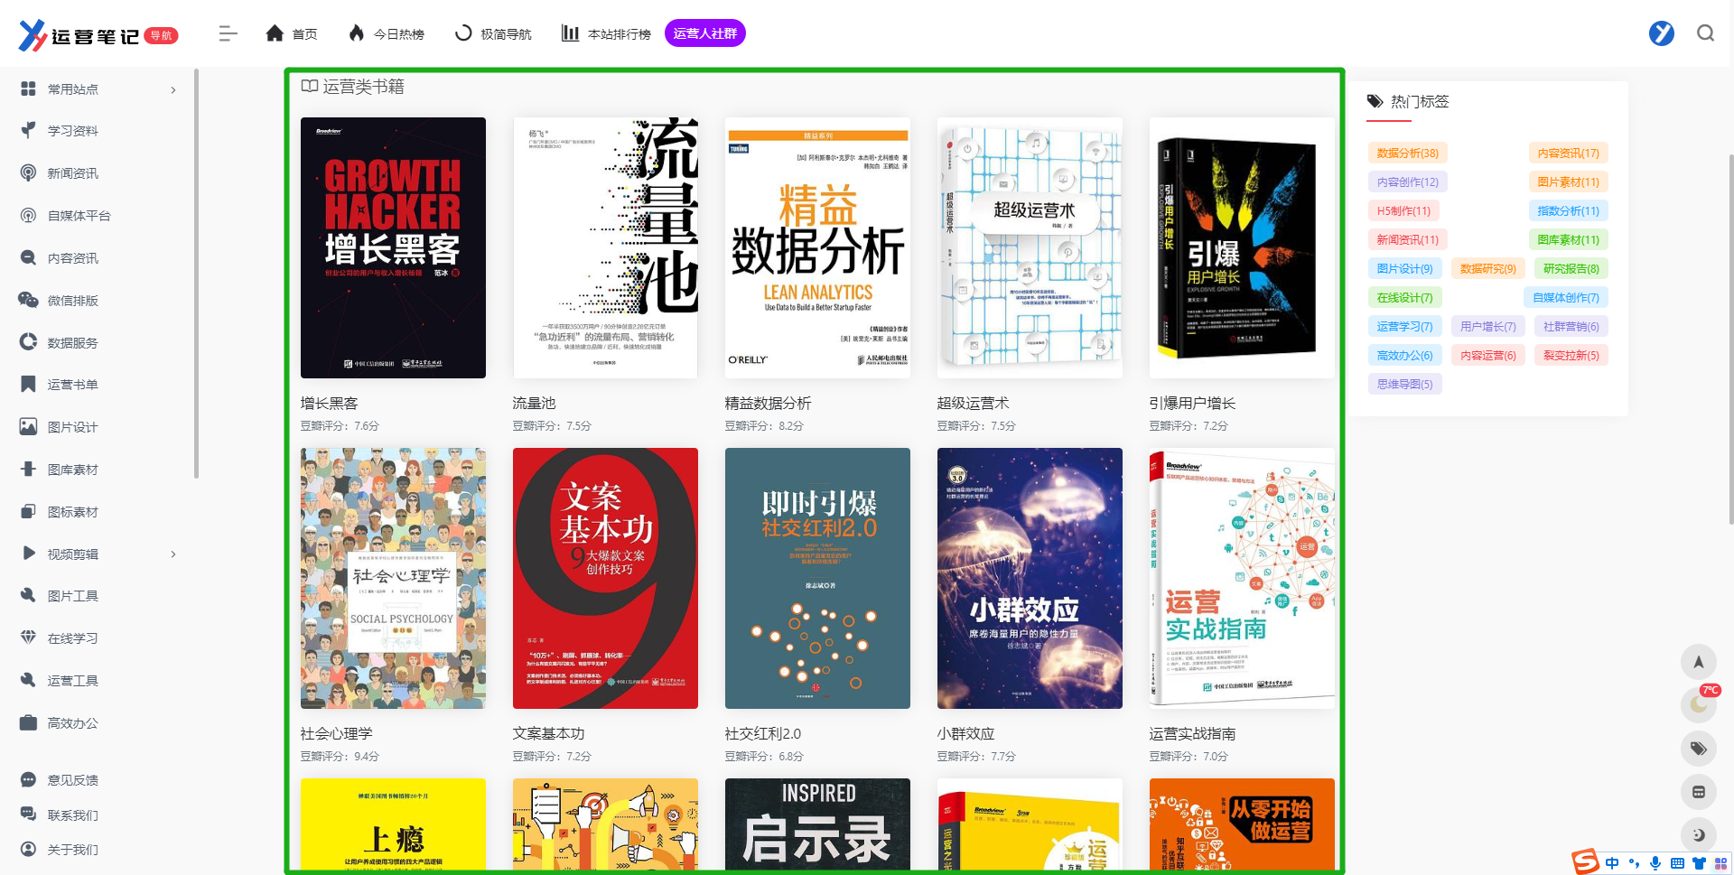Open the 极简导航 nav item
1734x875 pixels.
coord(492,33)
